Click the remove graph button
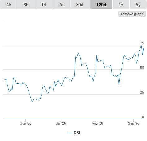The image size is (147, 141). coord(132,14)
